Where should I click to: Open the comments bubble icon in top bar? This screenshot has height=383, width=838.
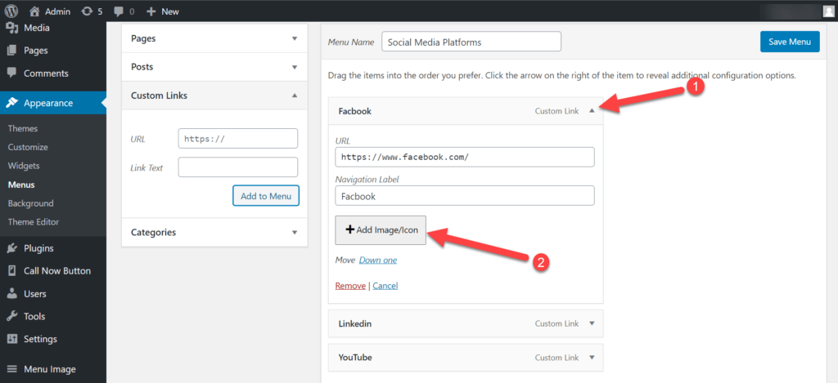[119, 11]
